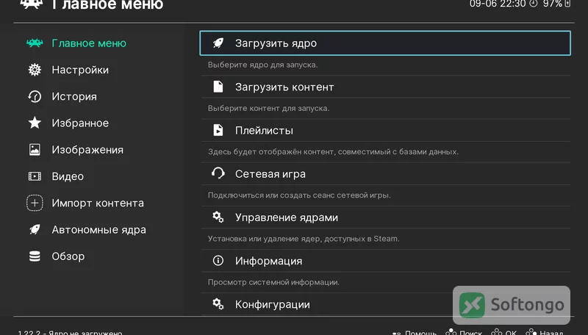Viewport: 588px width, 335px height.
Task: Click the invader icon beside Главное меню
Action: tap(35, 43)
